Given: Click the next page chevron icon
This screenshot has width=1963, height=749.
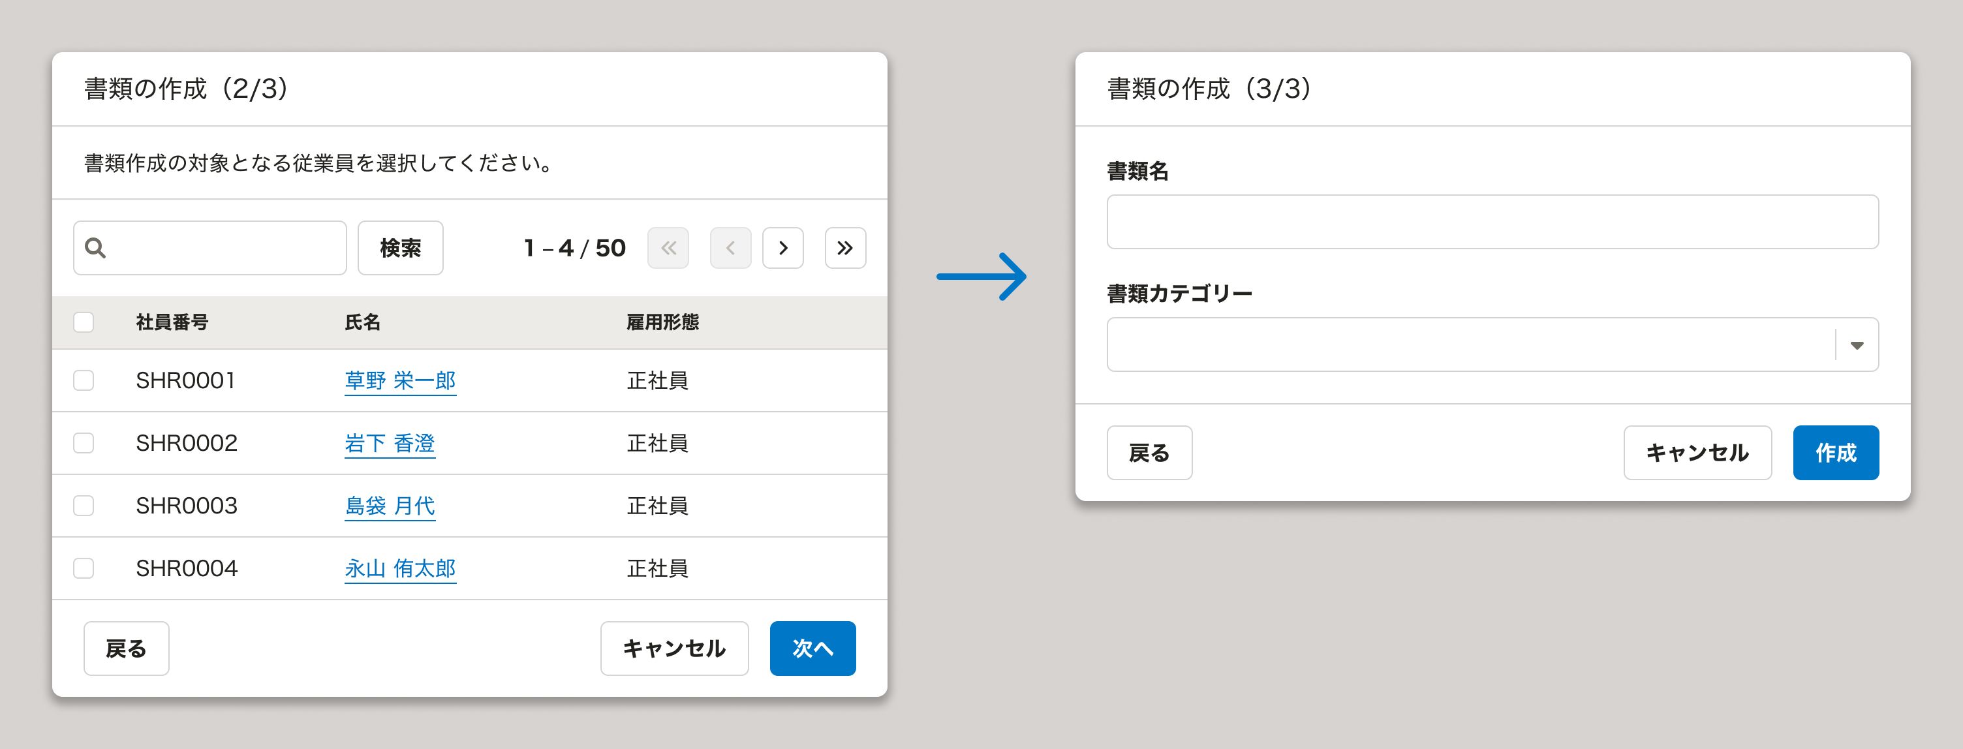Looking at the screenshot, I should pyautogui.click(x=782, y=248).
